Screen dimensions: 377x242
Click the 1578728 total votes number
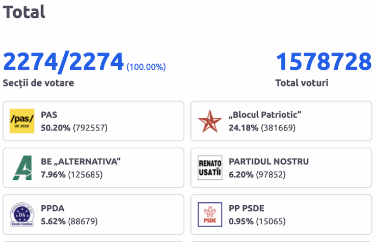(324, 62)
